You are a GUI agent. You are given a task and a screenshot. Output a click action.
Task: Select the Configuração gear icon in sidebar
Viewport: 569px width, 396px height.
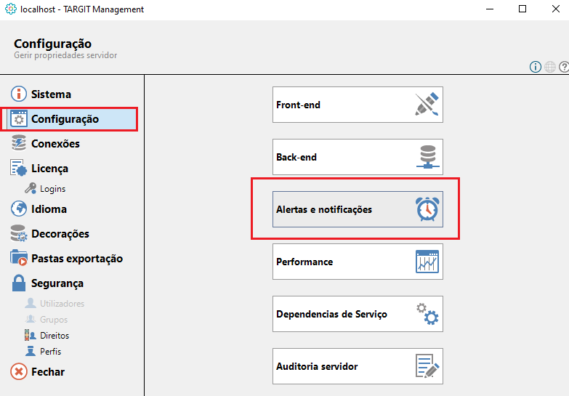18,118
